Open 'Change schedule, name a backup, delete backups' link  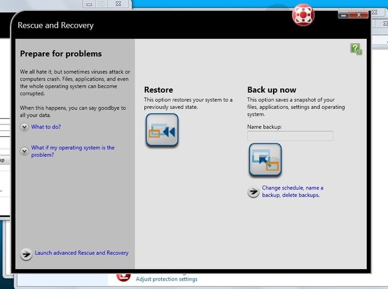293,191
